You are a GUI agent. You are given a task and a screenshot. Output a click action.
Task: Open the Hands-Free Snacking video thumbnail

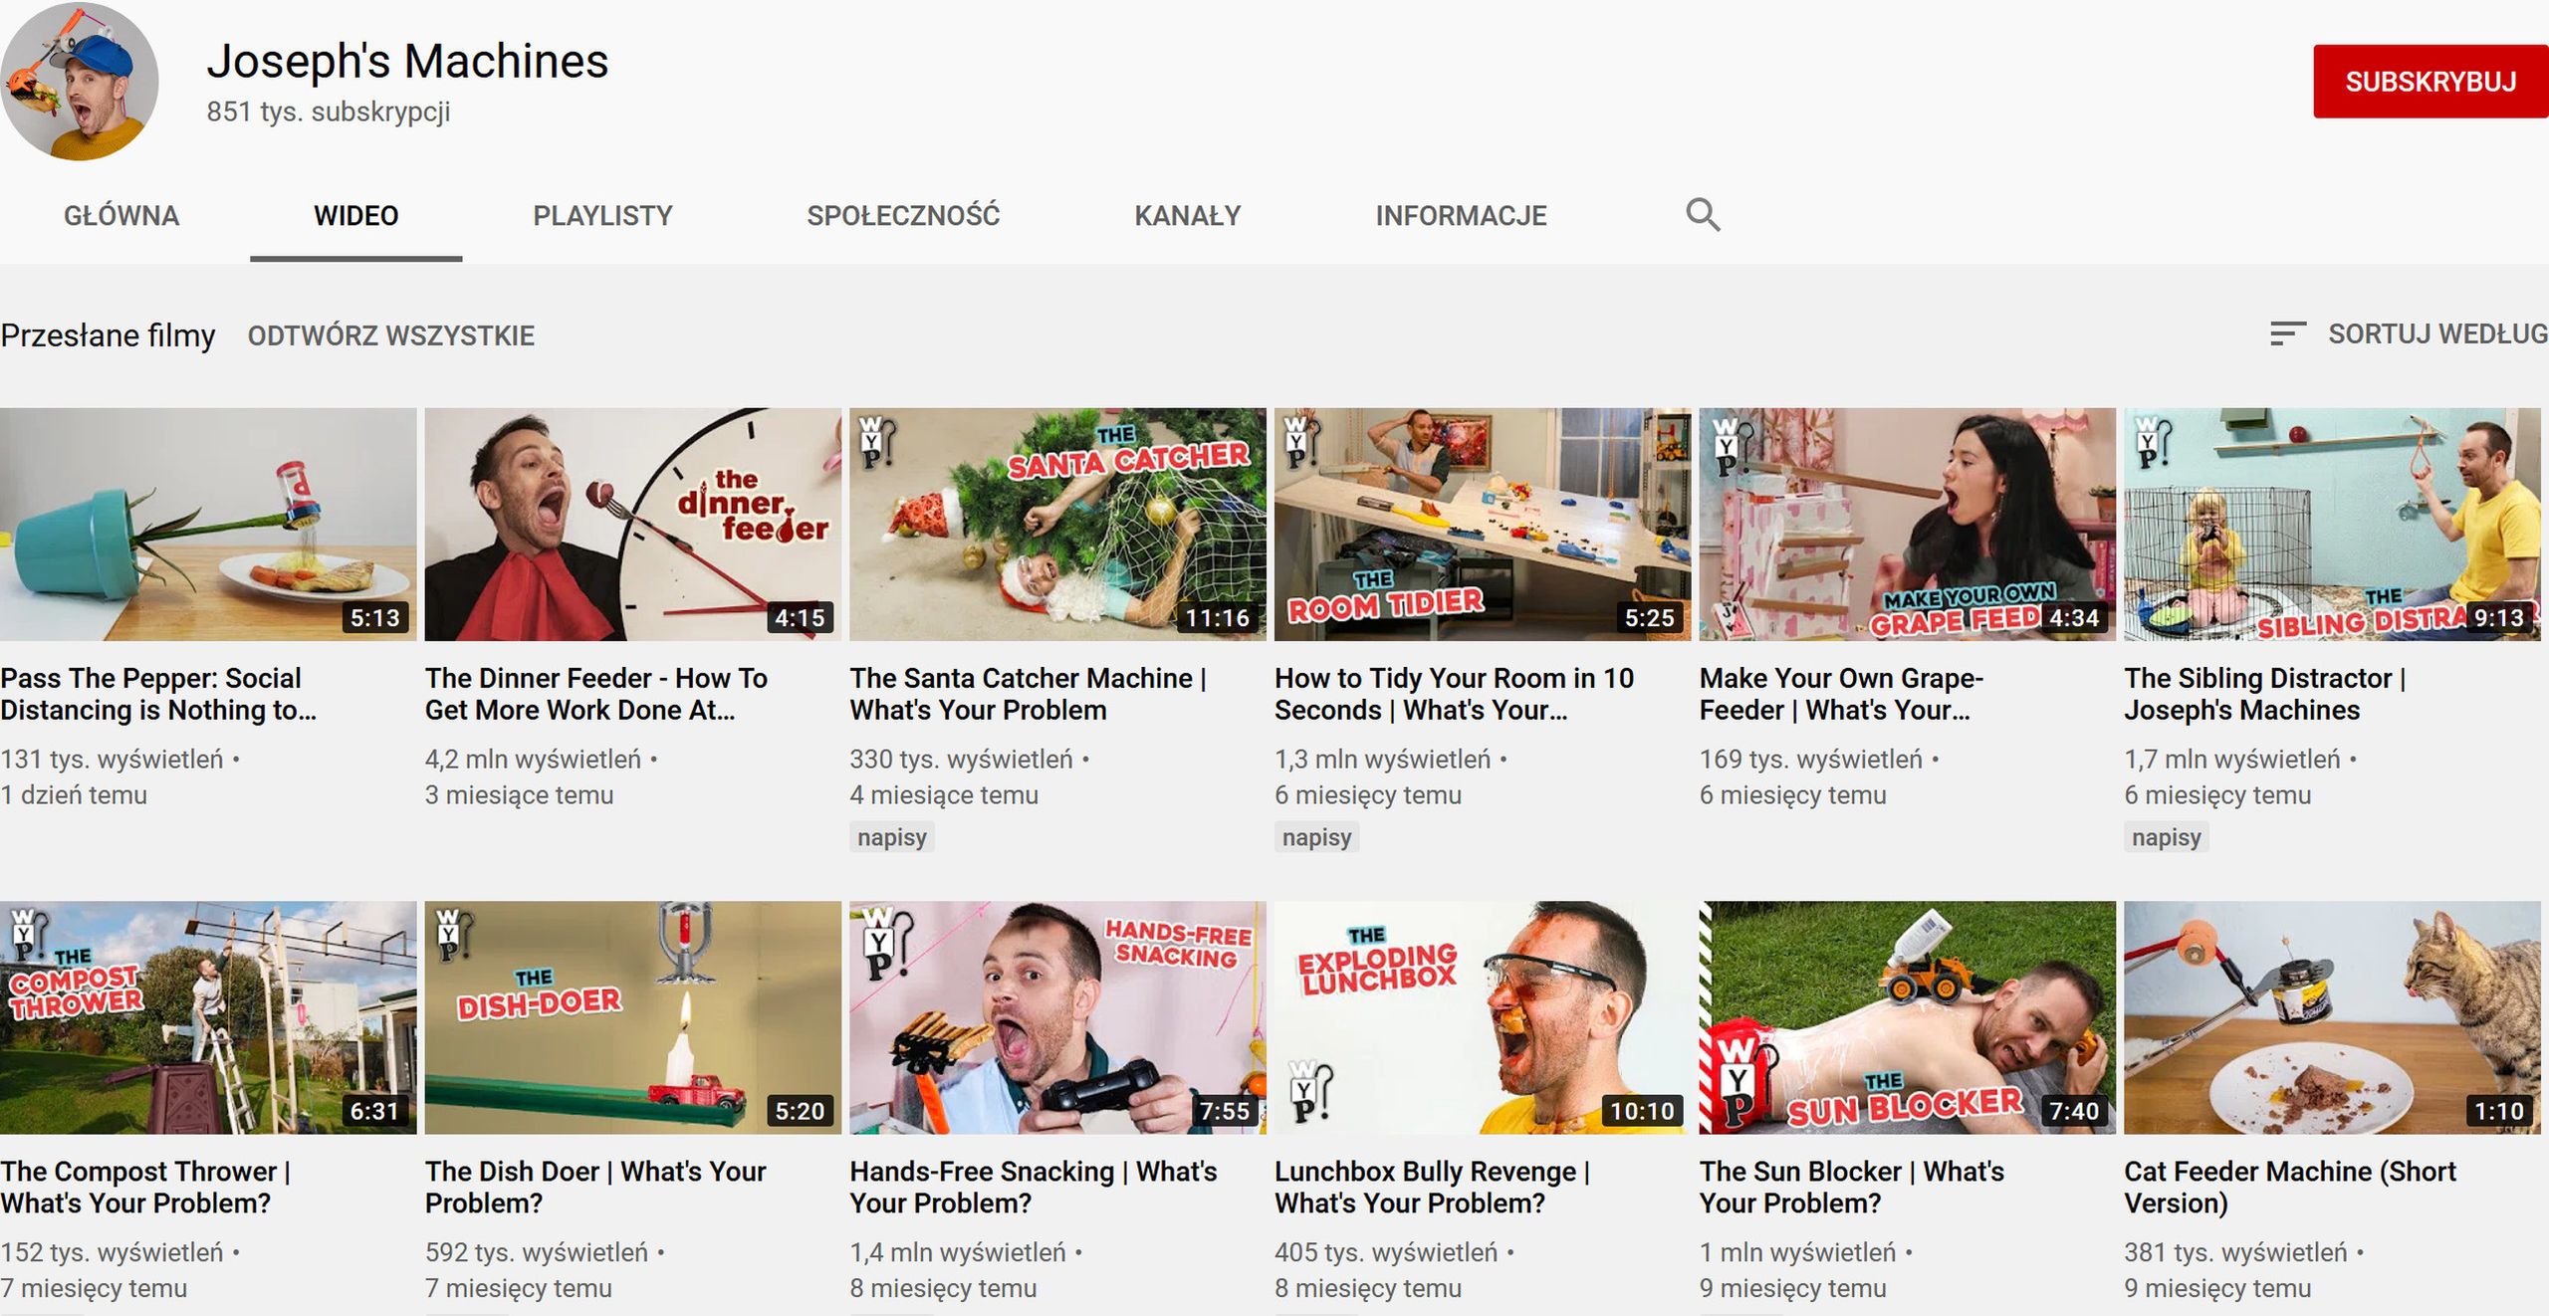1057,1017
